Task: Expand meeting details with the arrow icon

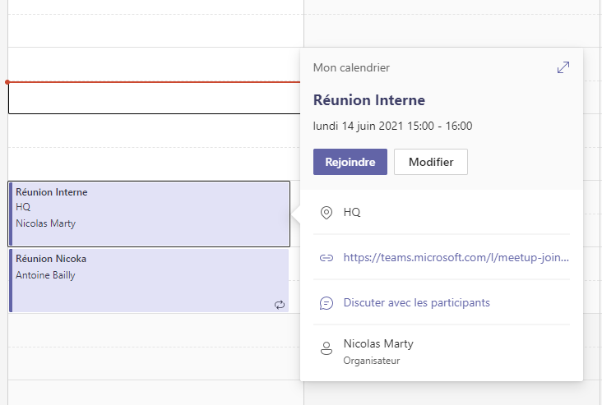Action: click(563, 67)
